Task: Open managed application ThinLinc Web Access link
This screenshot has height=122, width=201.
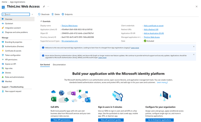Action: pos(152,37)
